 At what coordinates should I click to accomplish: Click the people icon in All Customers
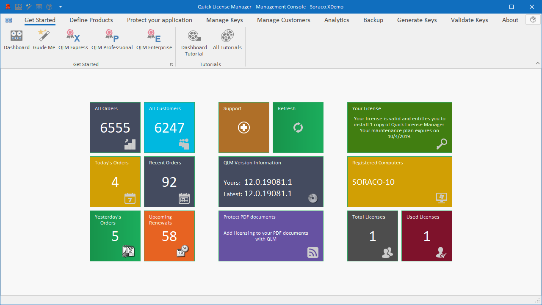[x=184, y=144]
